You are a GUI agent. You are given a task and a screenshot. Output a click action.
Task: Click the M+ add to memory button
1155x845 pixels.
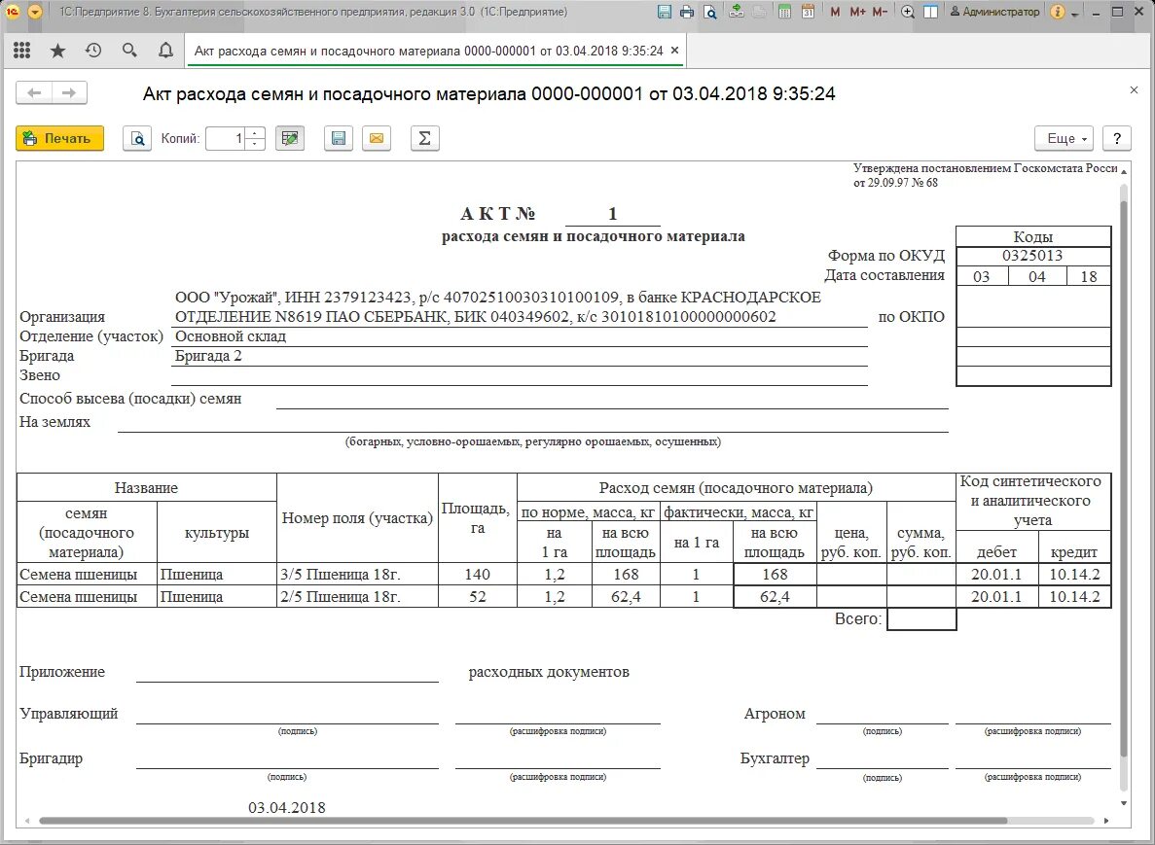[857, 12]
